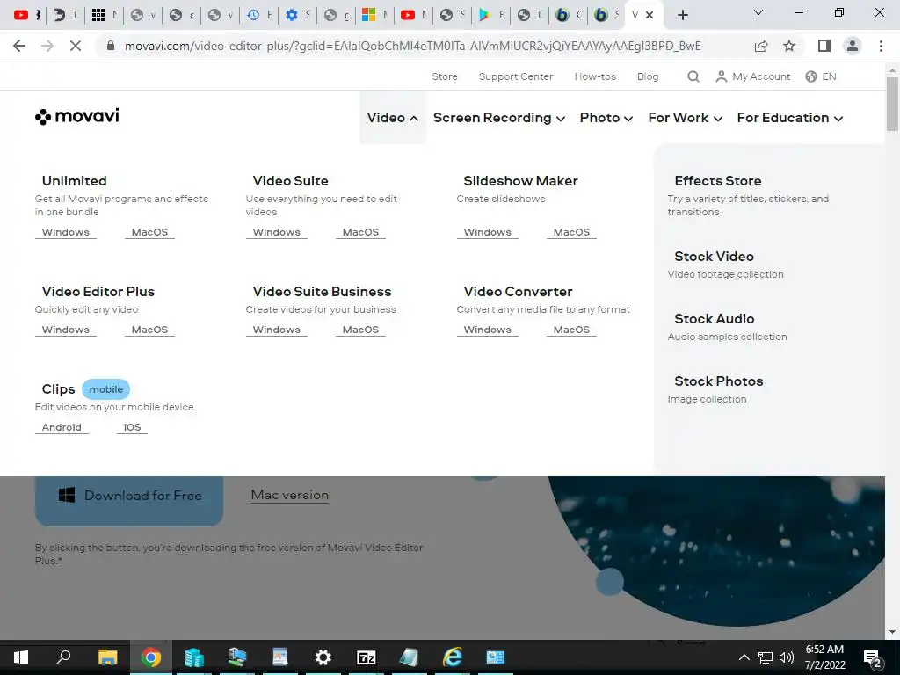The image size is (900, 675).
Task: Open the Store link
Action: click(444, 76)
